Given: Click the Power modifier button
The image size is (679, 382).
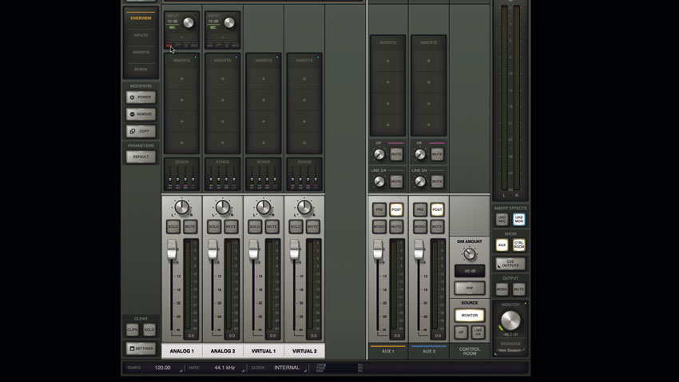Looking at the screenshot, I should click(x=141, y=97).
